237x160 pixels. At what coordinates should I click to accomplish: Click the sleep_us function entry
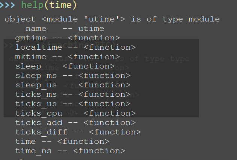(73, 85)
